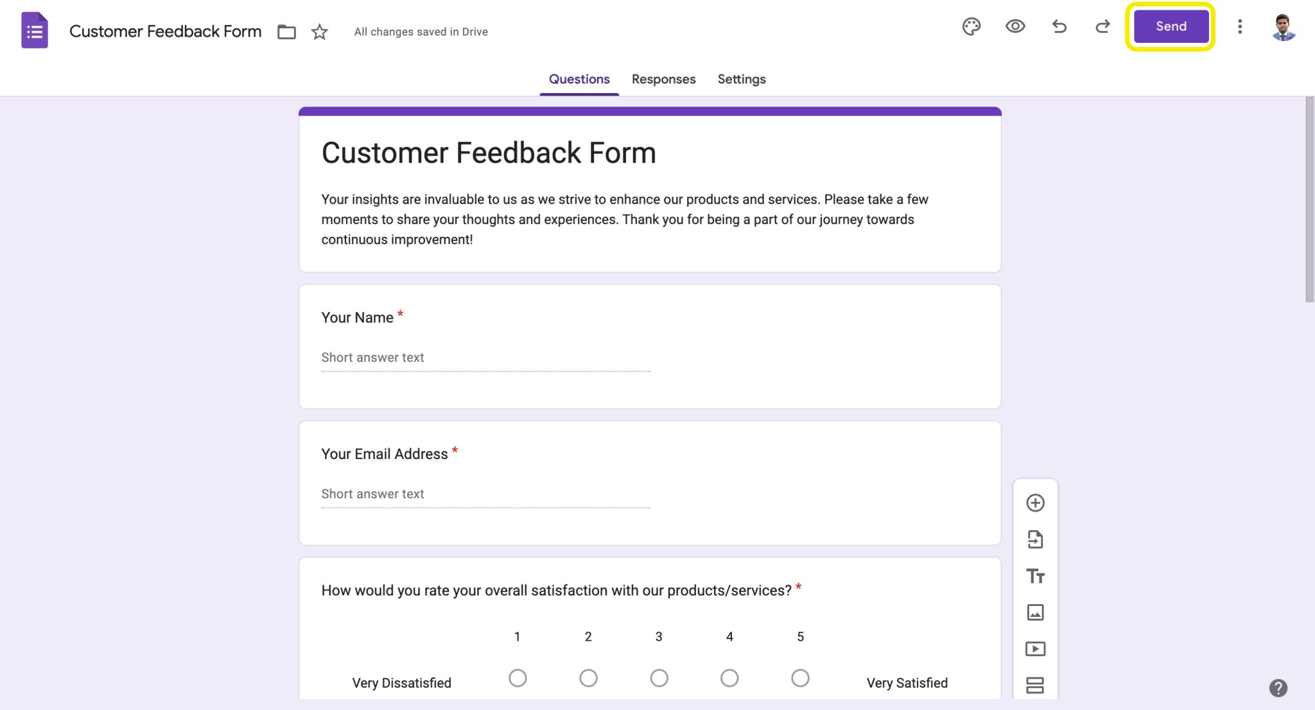Click the Send button
The width and height of the screenshot is (1315, 710).
point(1170,26)
